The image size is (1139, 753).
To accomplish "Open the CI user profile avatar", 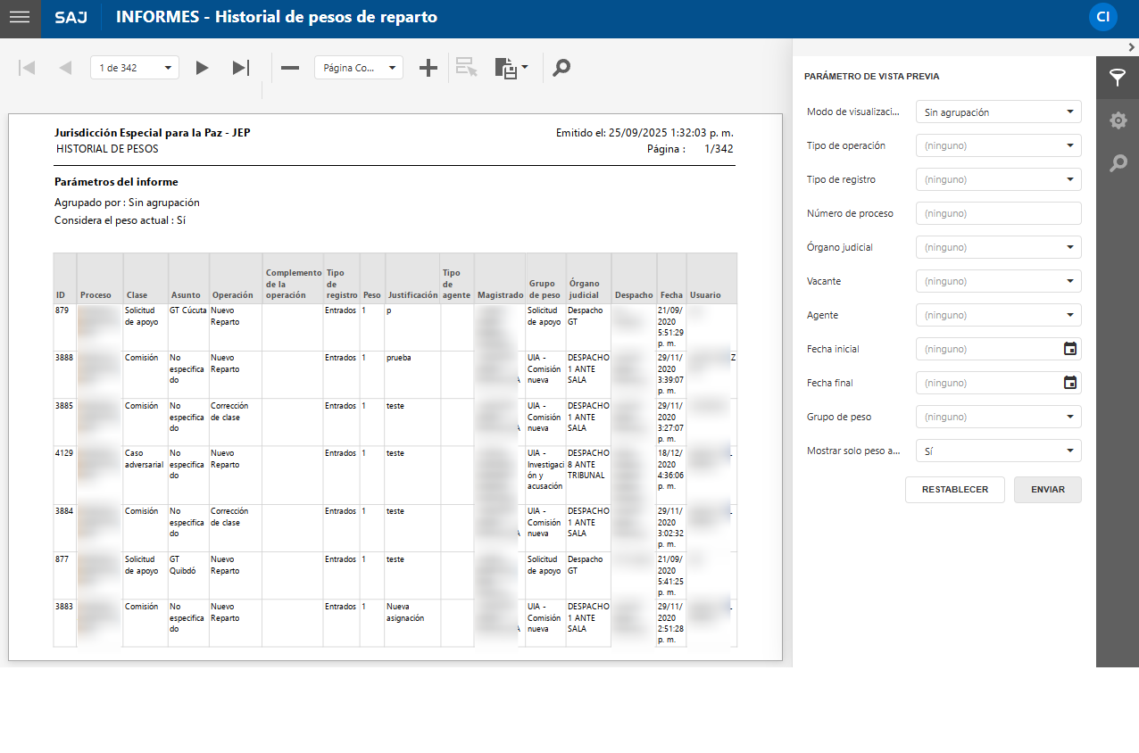I will point(1103,17).
